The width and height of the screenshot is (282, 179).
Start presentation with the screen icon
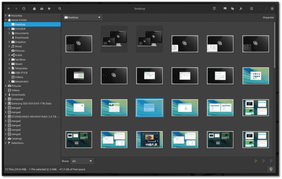click(x=214, y=9)
